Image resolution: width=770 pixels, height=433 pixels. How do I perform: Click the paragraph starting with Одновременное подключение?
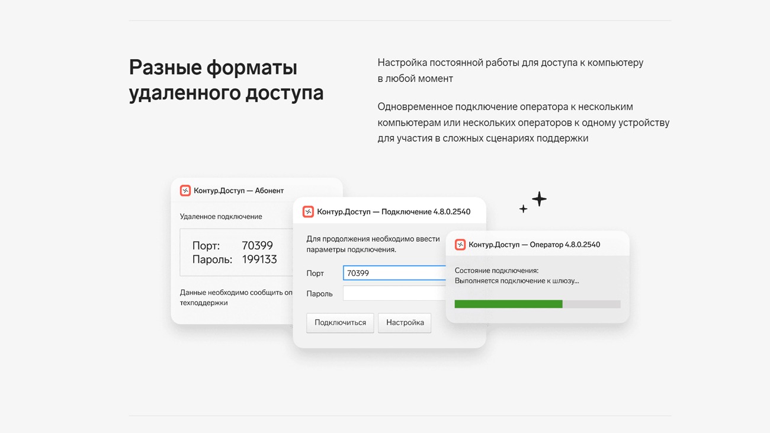coord(523,123)
